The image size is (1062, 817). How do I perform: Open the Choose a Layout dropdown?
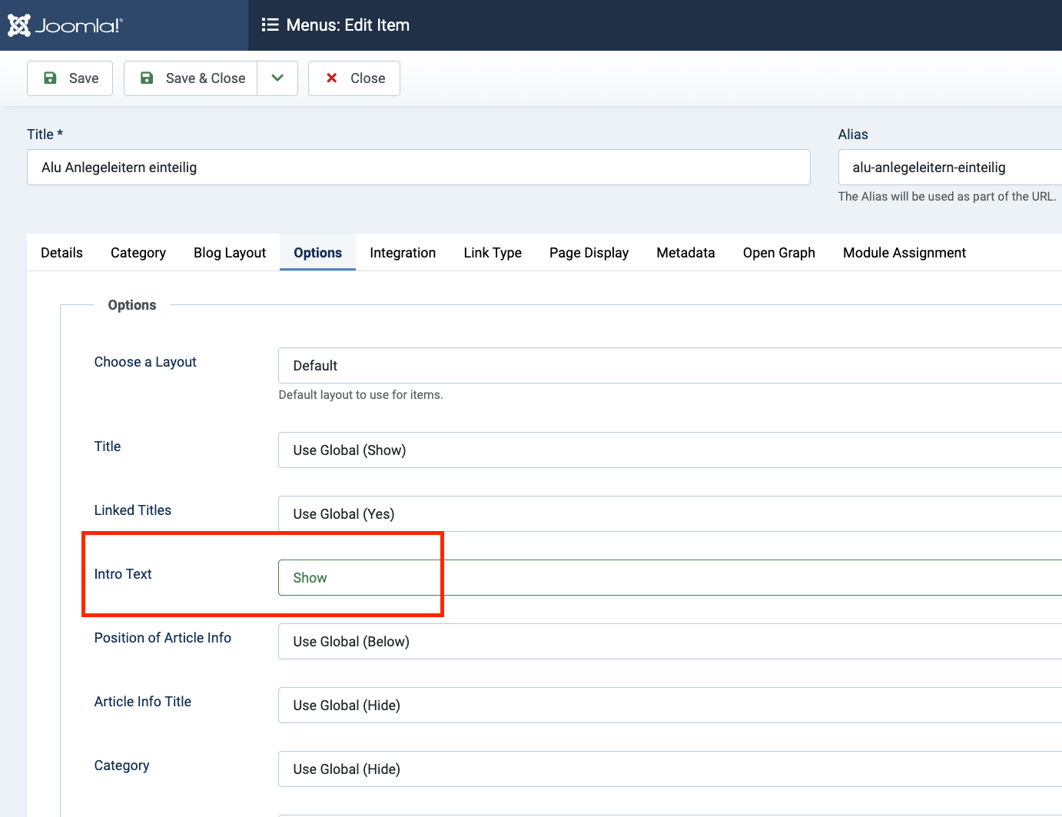(669, 366)
